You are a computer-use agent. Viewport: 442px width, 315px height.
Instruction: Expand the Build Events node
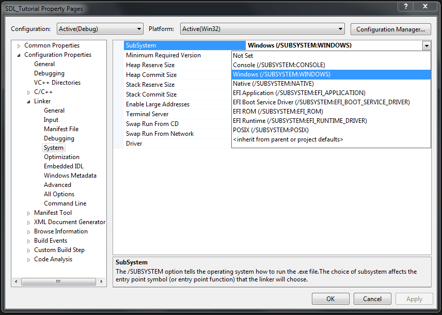[28, 241]
